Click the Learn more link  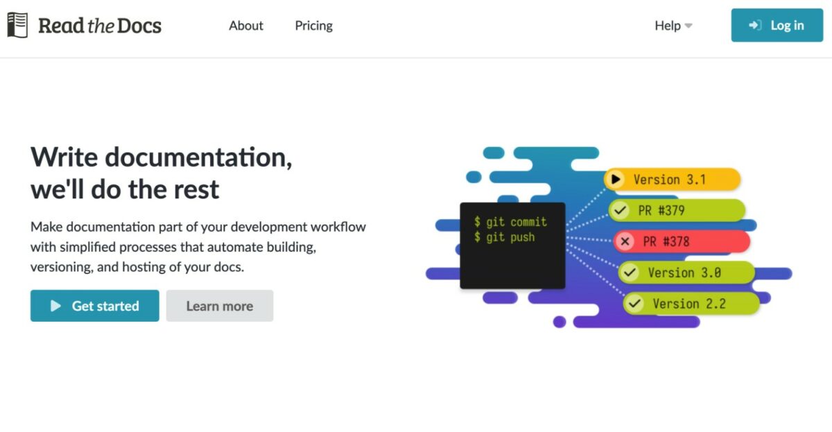click(220, 305)
